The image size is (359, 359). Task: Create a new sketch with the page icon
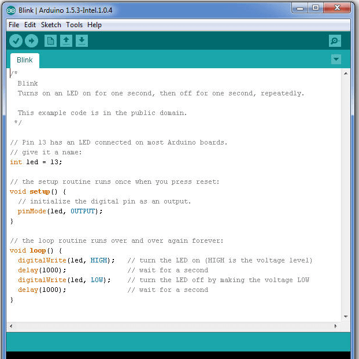coord(50,41)
